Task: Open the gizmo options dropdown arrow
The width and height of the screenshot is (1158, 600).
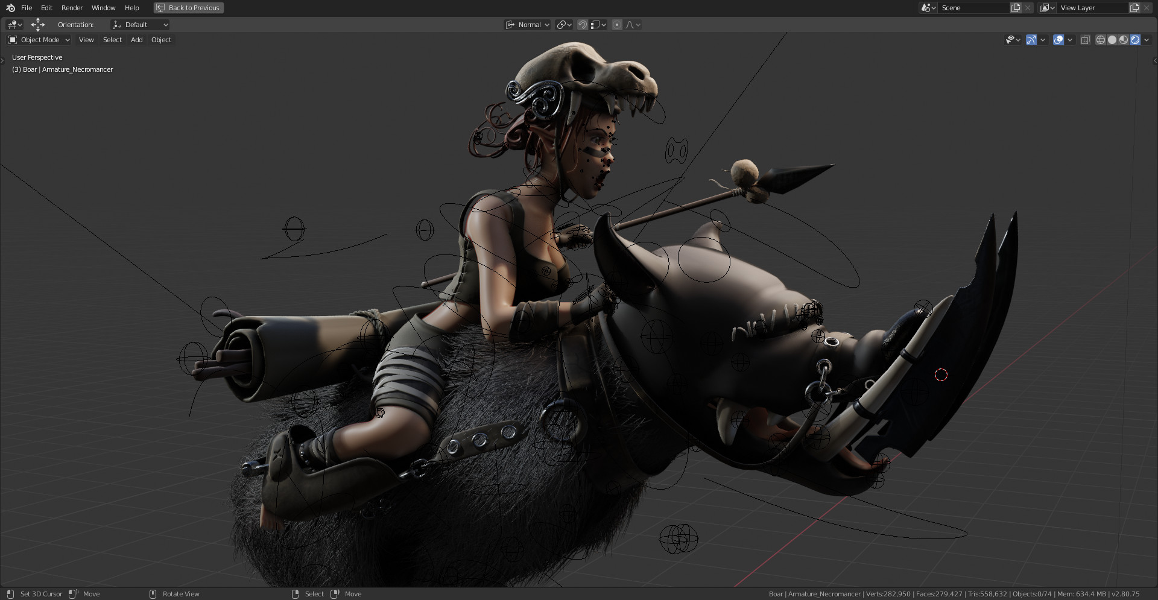Action: pos(1043,40)
